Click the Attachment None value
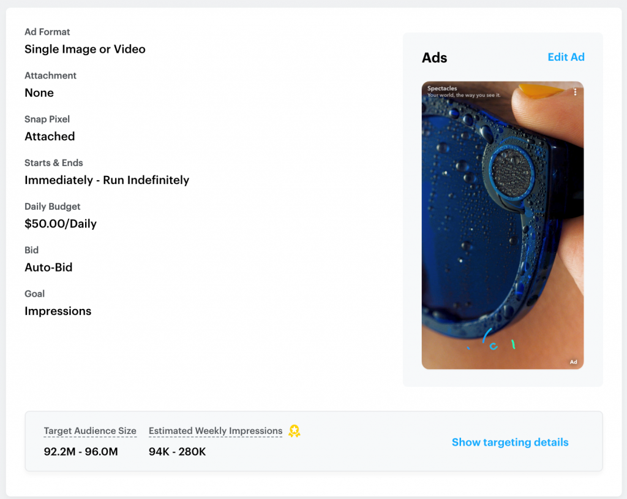 pyautogui.click(x=39, y=93)
